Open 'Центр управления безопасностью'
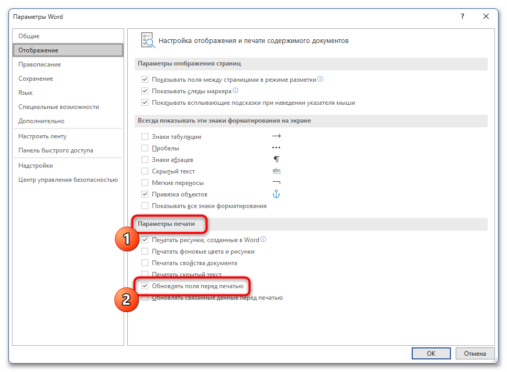The image size is (507, 372). 68,180
